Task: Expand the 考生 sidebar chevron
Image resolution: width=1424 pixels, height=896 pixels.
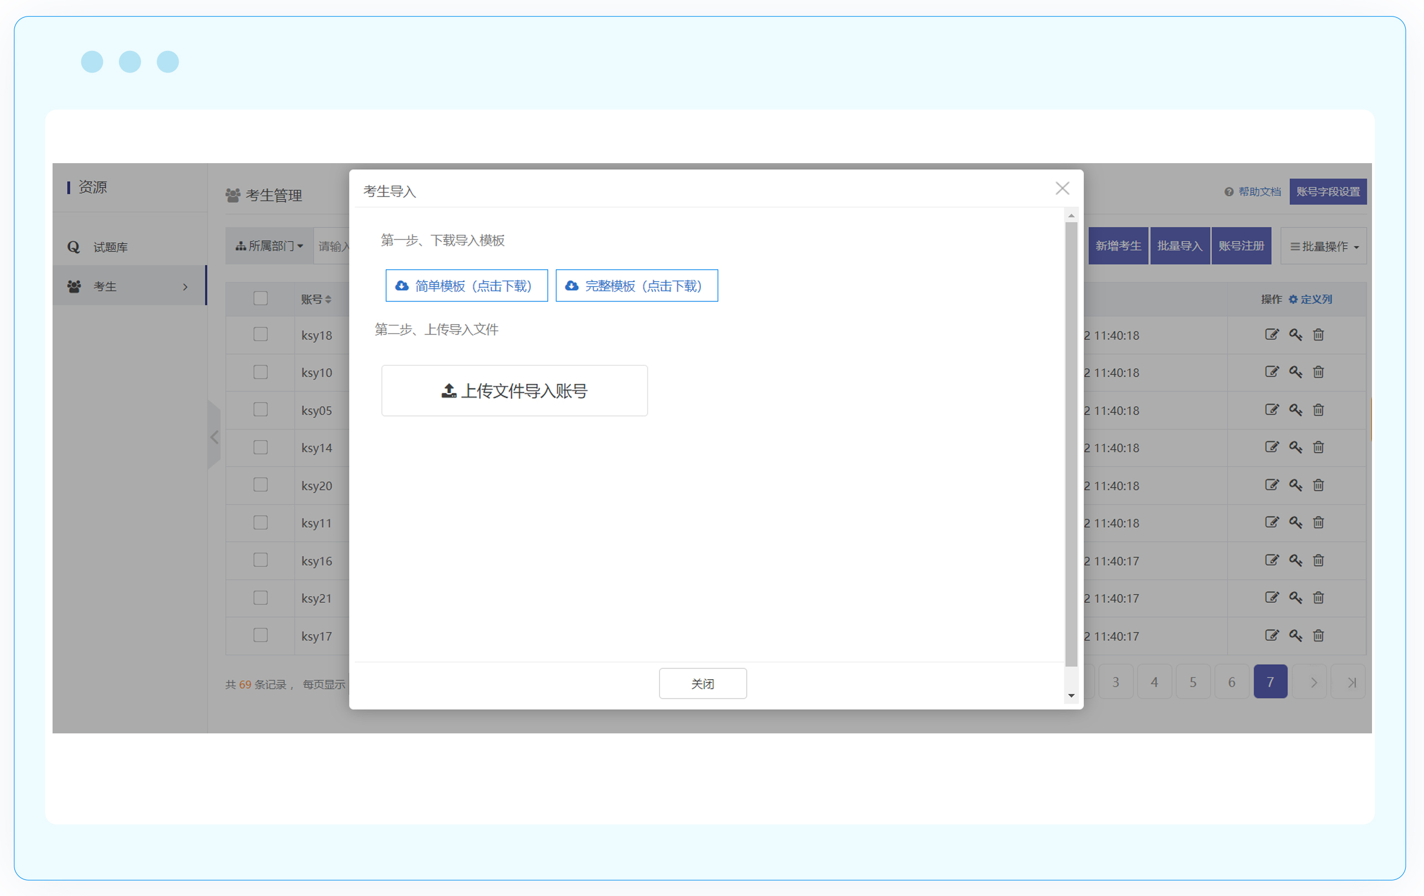Action: click(185, 286)
